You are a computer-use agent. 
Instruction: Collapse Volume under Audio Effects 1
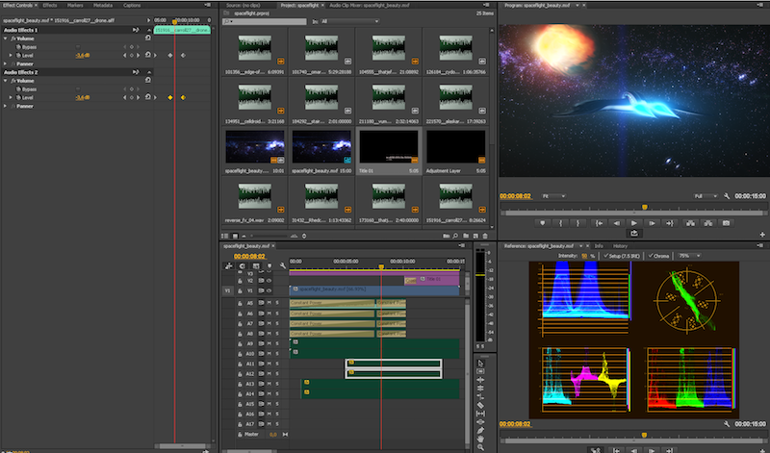pyautogui.click(x=6, y=38)
